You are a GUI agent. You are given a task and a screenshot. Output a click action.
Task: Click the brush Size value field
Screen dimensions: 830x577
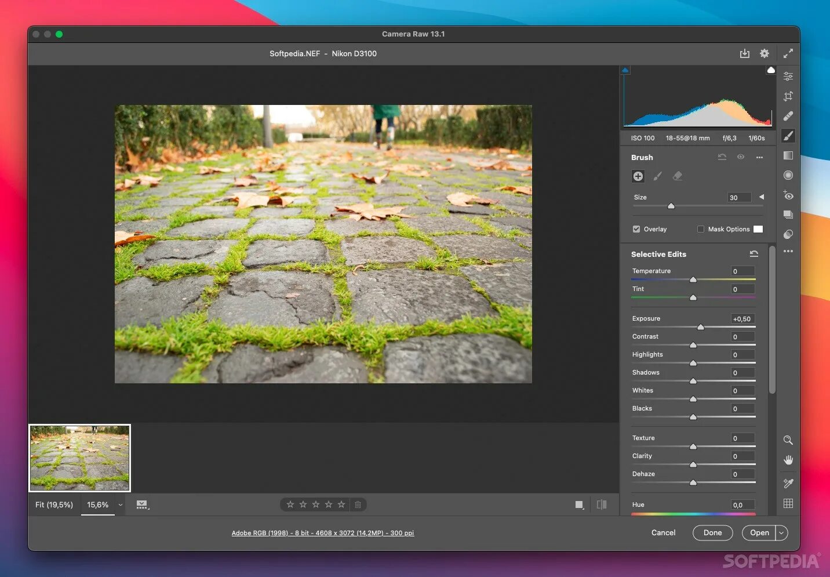[x=740, y=198]
